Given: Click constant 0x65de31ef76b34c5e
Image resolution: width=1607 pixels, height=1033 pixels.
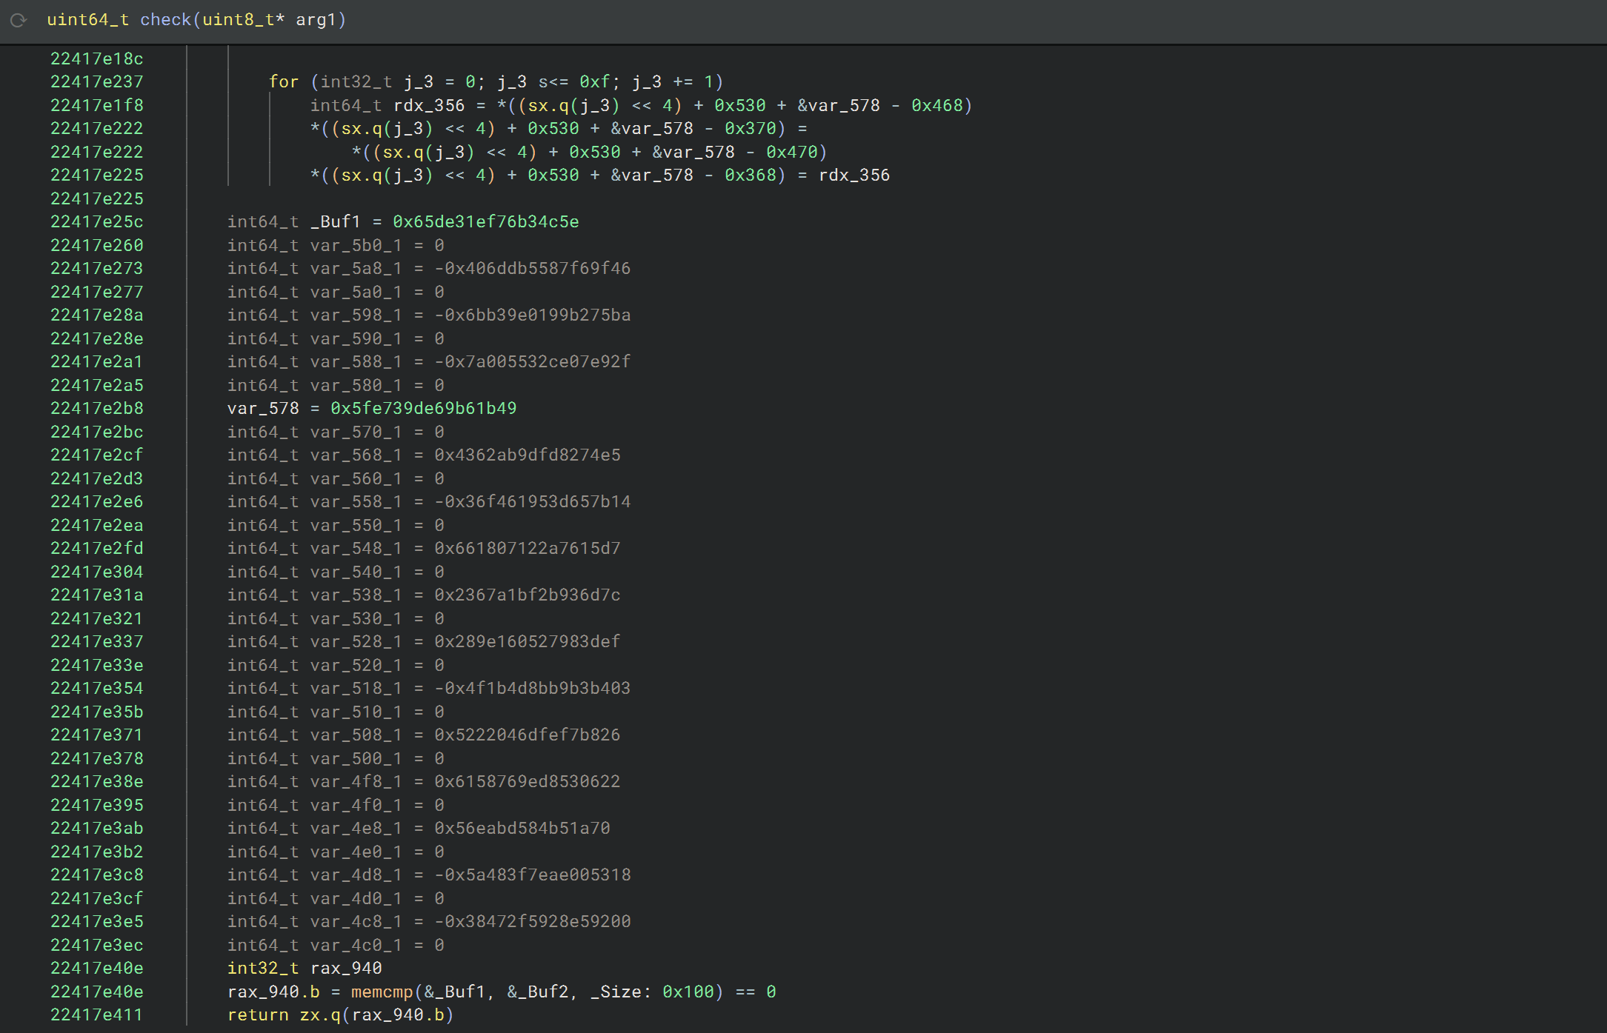Looking at the screenshot, I should click(x=485, y=221).
